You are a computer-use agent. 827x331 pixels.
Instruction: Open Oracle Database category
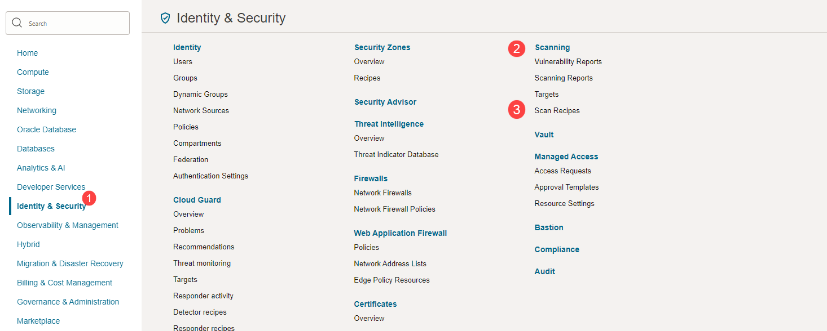(46, 129)
